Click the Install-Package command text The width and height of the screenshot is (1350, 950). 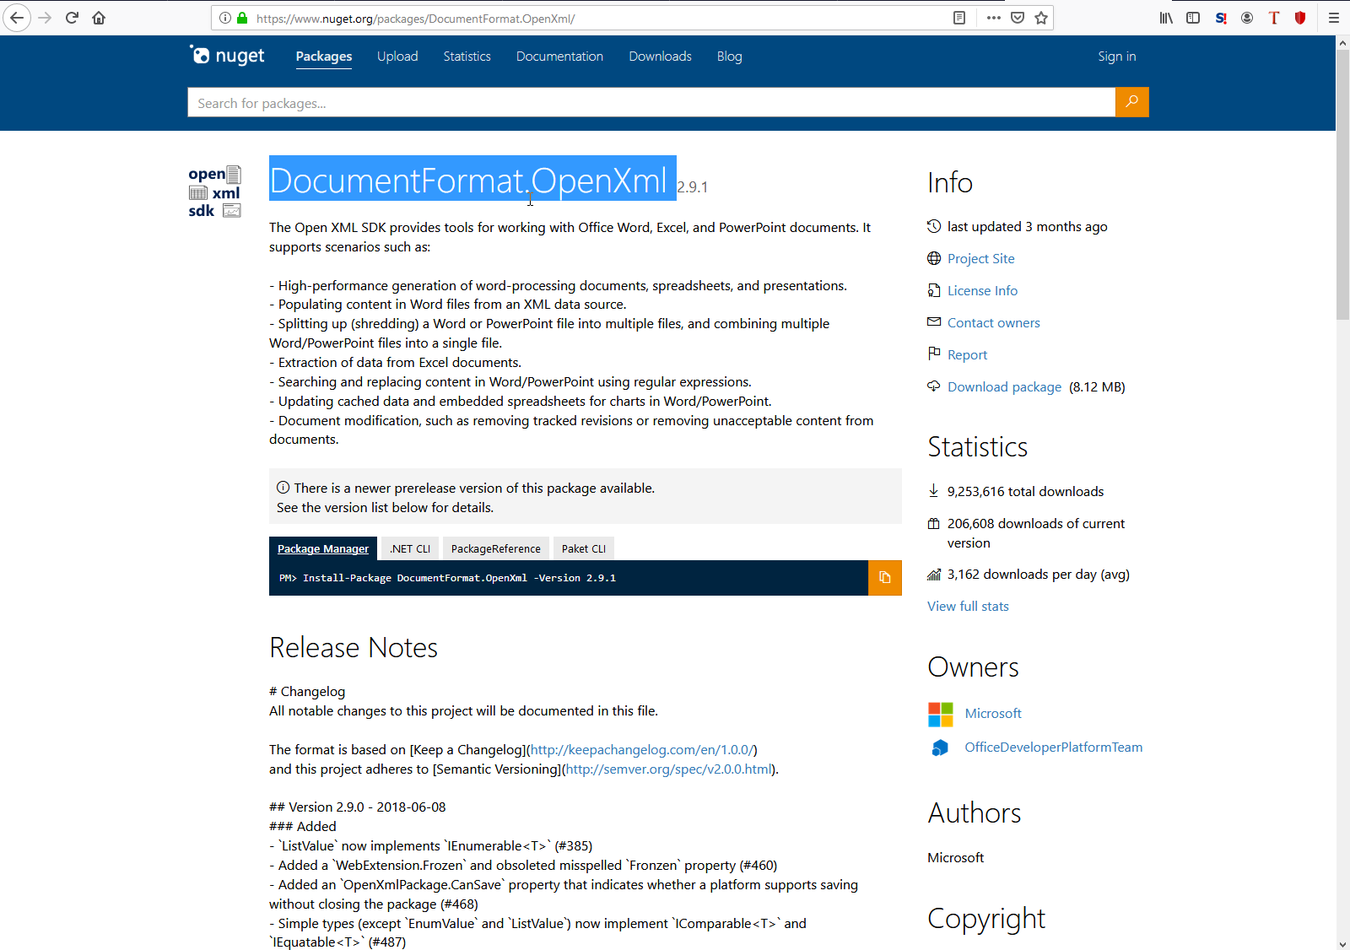click(x=459, y=578)
